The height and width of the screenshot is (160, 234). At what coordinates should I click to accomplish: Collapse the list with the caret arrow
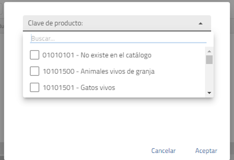201,23
